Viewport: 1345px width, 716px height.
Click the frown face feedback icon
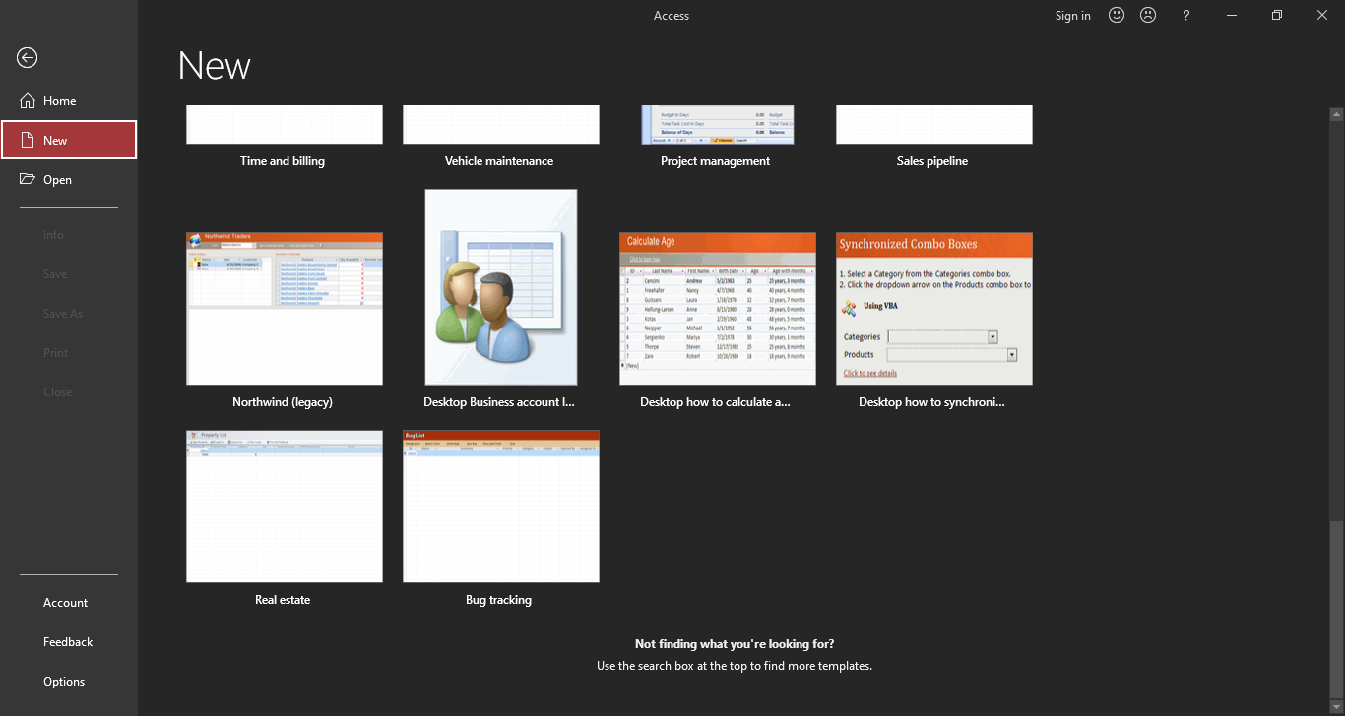point(1148,15)
